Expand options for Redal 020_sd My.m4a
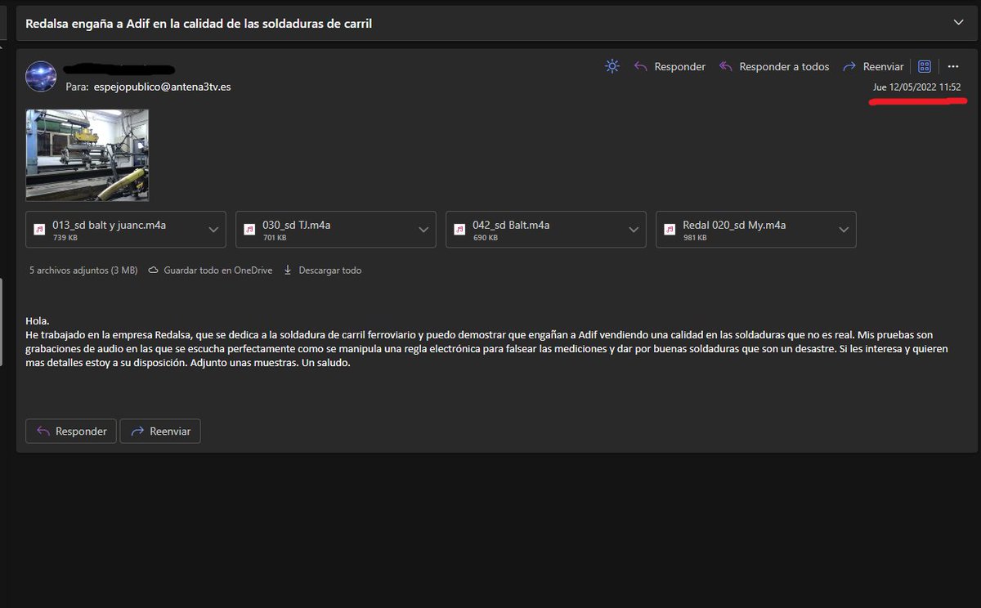 coord(844,230)
